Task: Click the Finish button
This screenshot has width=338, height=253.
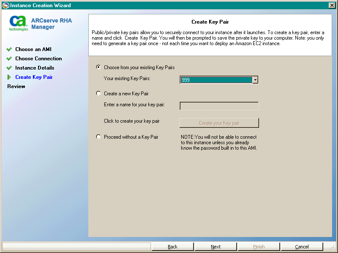Action: [x=259, y=247]
